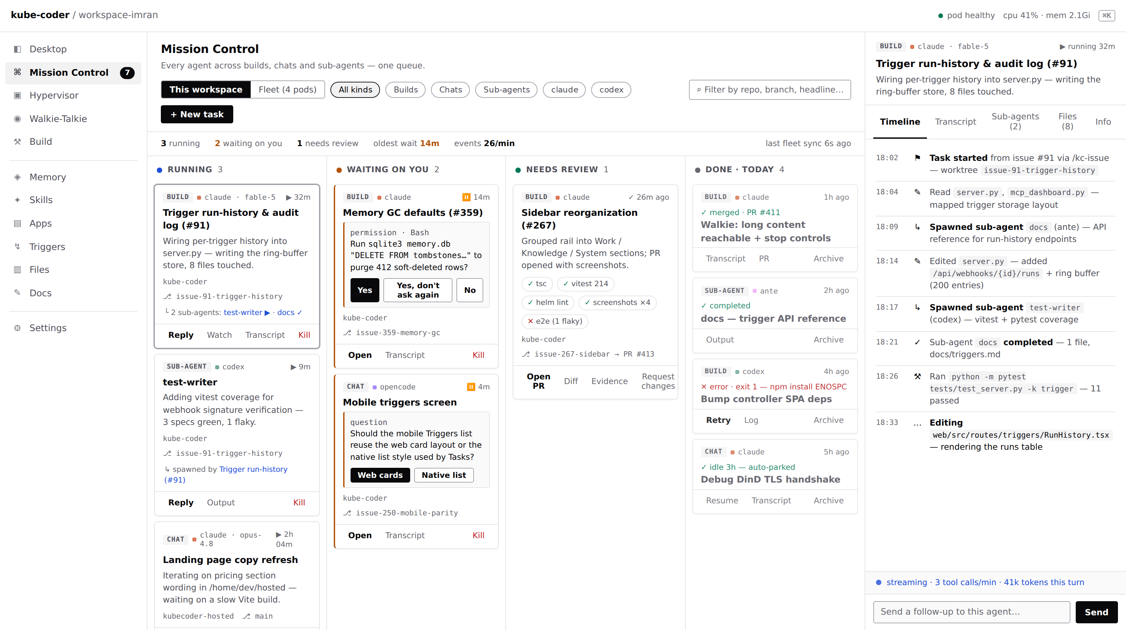The image size is (1126, 630).
Task: Click the play icon on test-writer card
Action: (293, 367)
